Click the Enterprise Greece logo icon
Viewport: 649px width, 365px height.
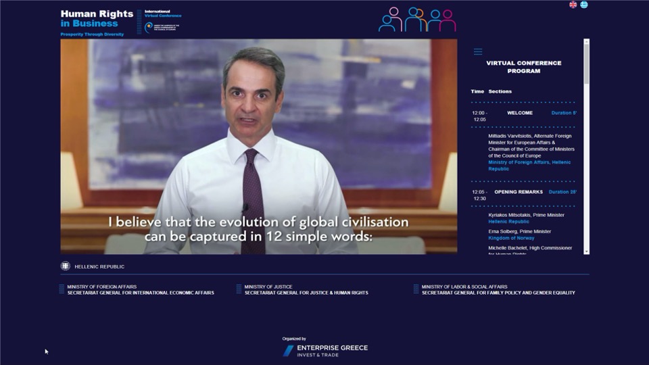[288, 351]
